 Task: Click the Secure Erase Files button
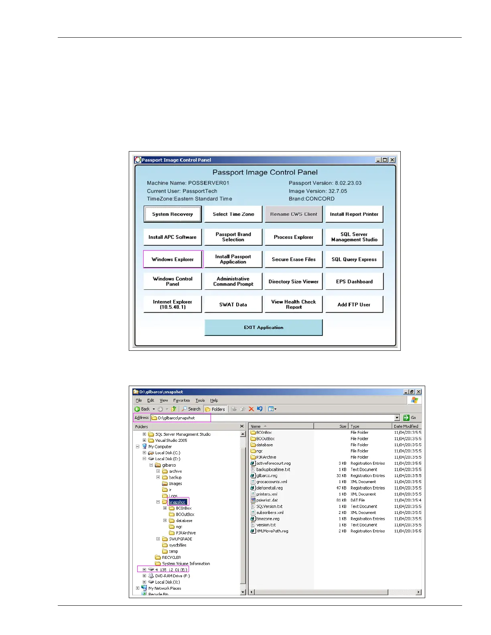(294, 259)
